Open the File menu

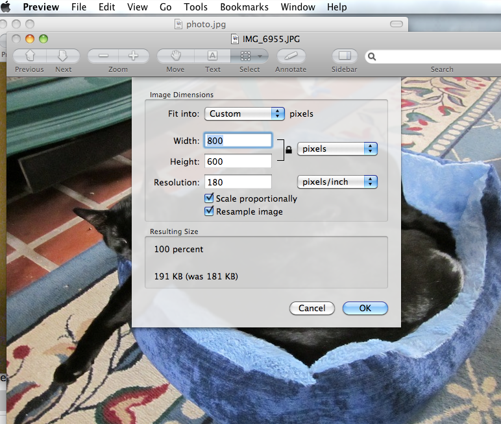[79, 7]
